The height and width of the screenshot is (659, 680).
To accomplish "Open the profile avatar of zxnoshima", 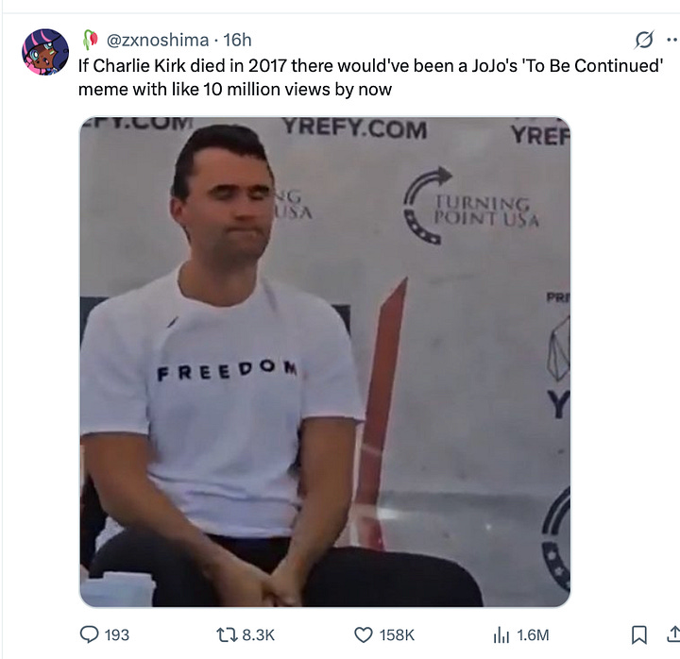I will (x=45, y=52).
